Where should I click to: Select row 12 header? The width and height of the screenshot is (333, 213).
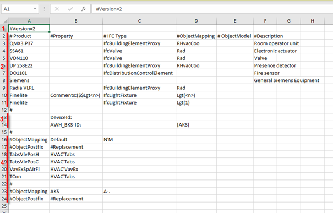pyautogui.click(x=4, y=110)
